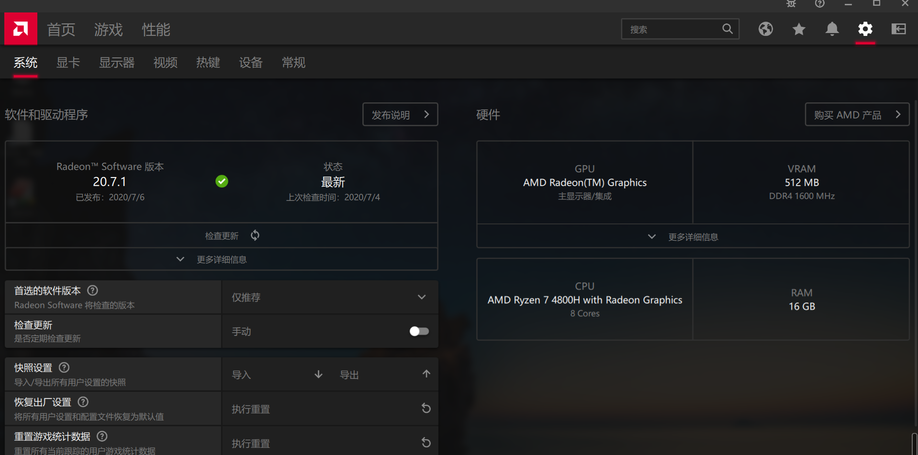Click the green up-to-date checkmark icon
Screen dimensions: 918x455
[222, 181]
